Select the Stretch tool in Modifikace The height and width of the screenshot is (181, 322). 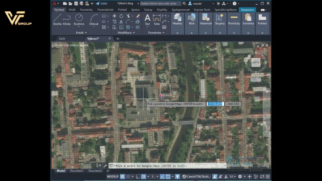(115, 27)
